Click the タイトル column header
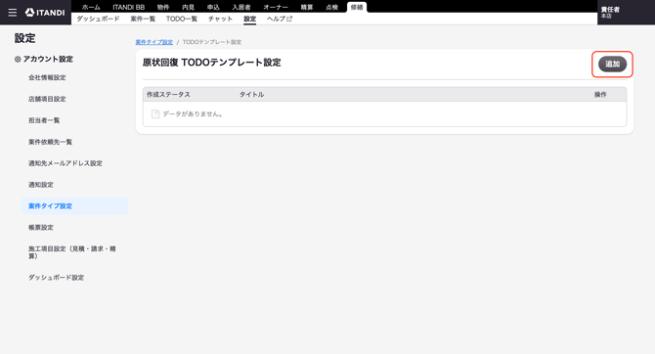 click(x=251, y=95)
